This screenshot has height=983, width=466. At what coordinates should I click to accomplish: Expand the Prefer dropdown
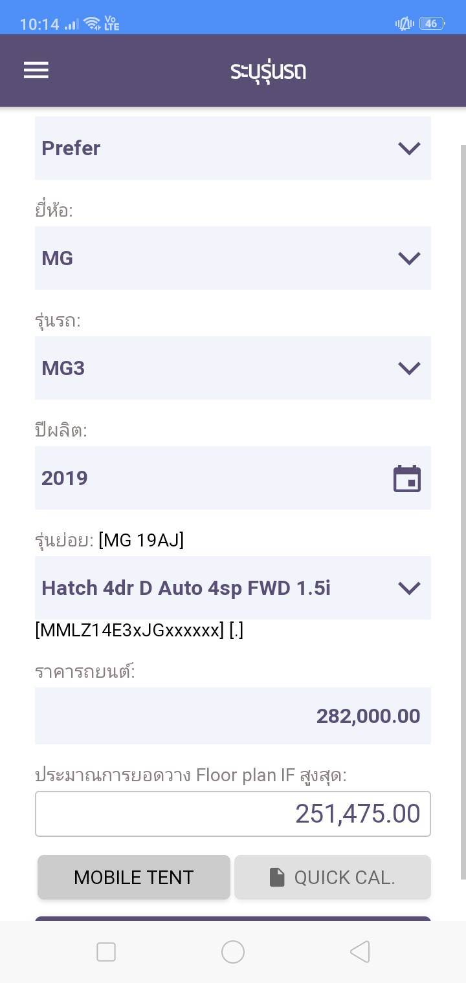(233, 148)
